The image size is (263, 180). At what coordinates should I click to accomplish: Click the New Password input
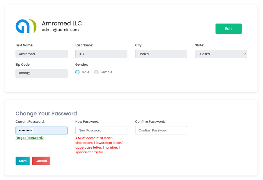[101, 130]
